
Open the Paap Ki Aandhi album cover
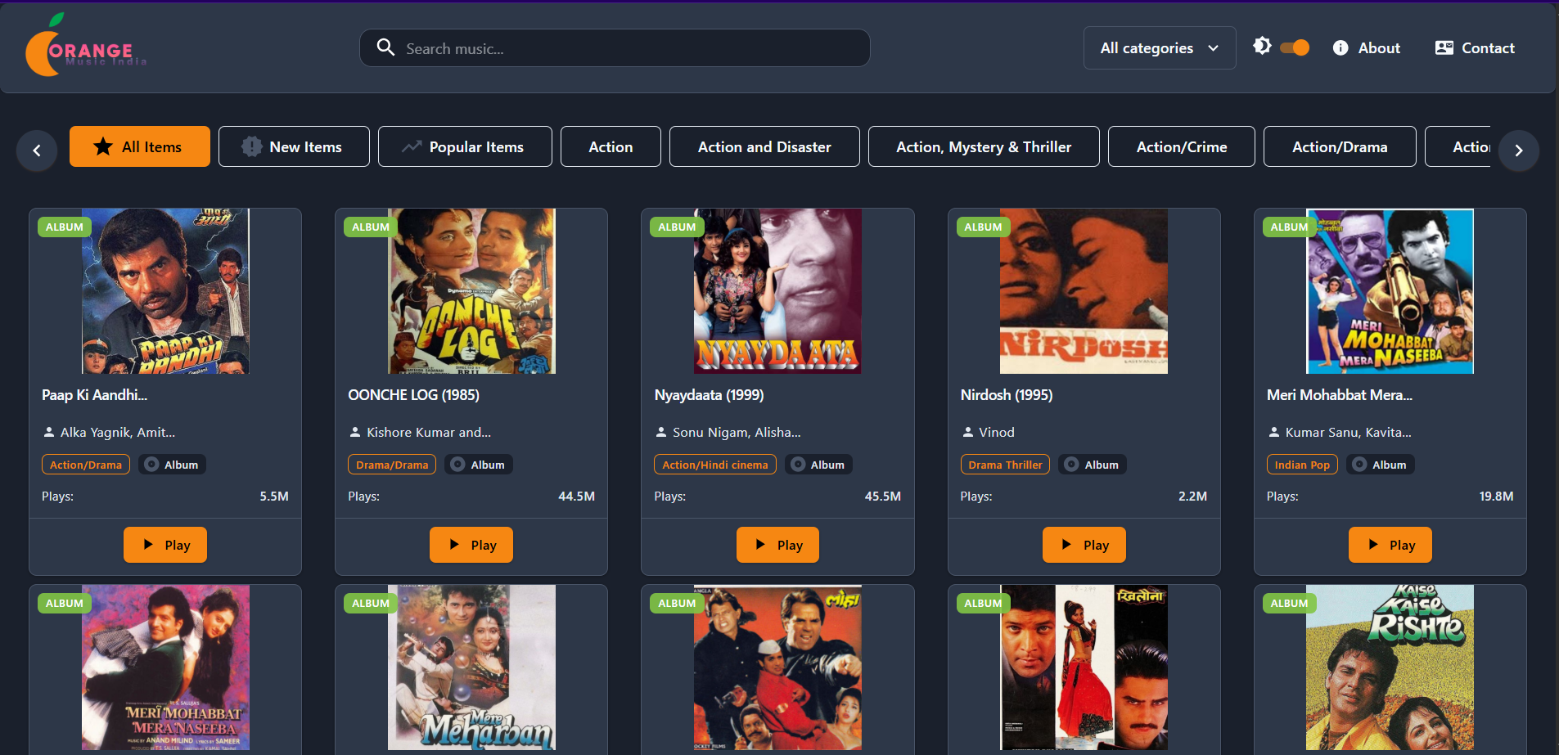pyautogui.click(x=164, y=291)
